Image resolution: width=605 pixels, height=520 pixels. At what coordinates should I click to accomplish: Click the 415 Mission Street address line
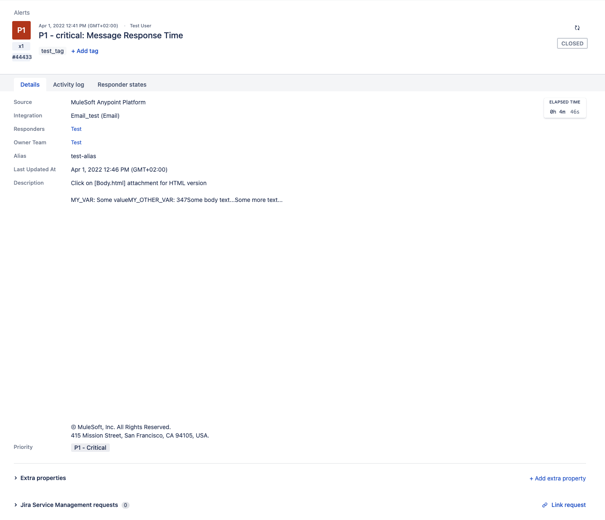[140, 435]
